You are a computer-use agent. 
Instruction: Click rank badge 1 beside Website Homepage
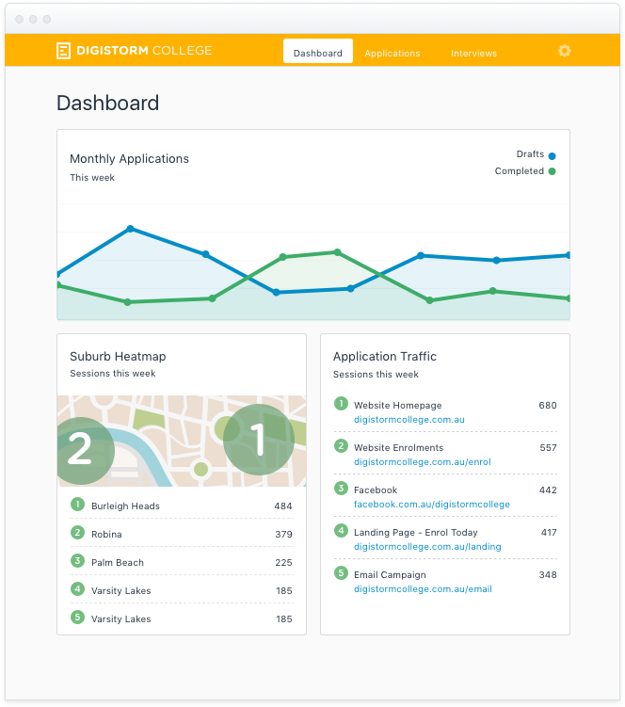click(x=341, y=403)
